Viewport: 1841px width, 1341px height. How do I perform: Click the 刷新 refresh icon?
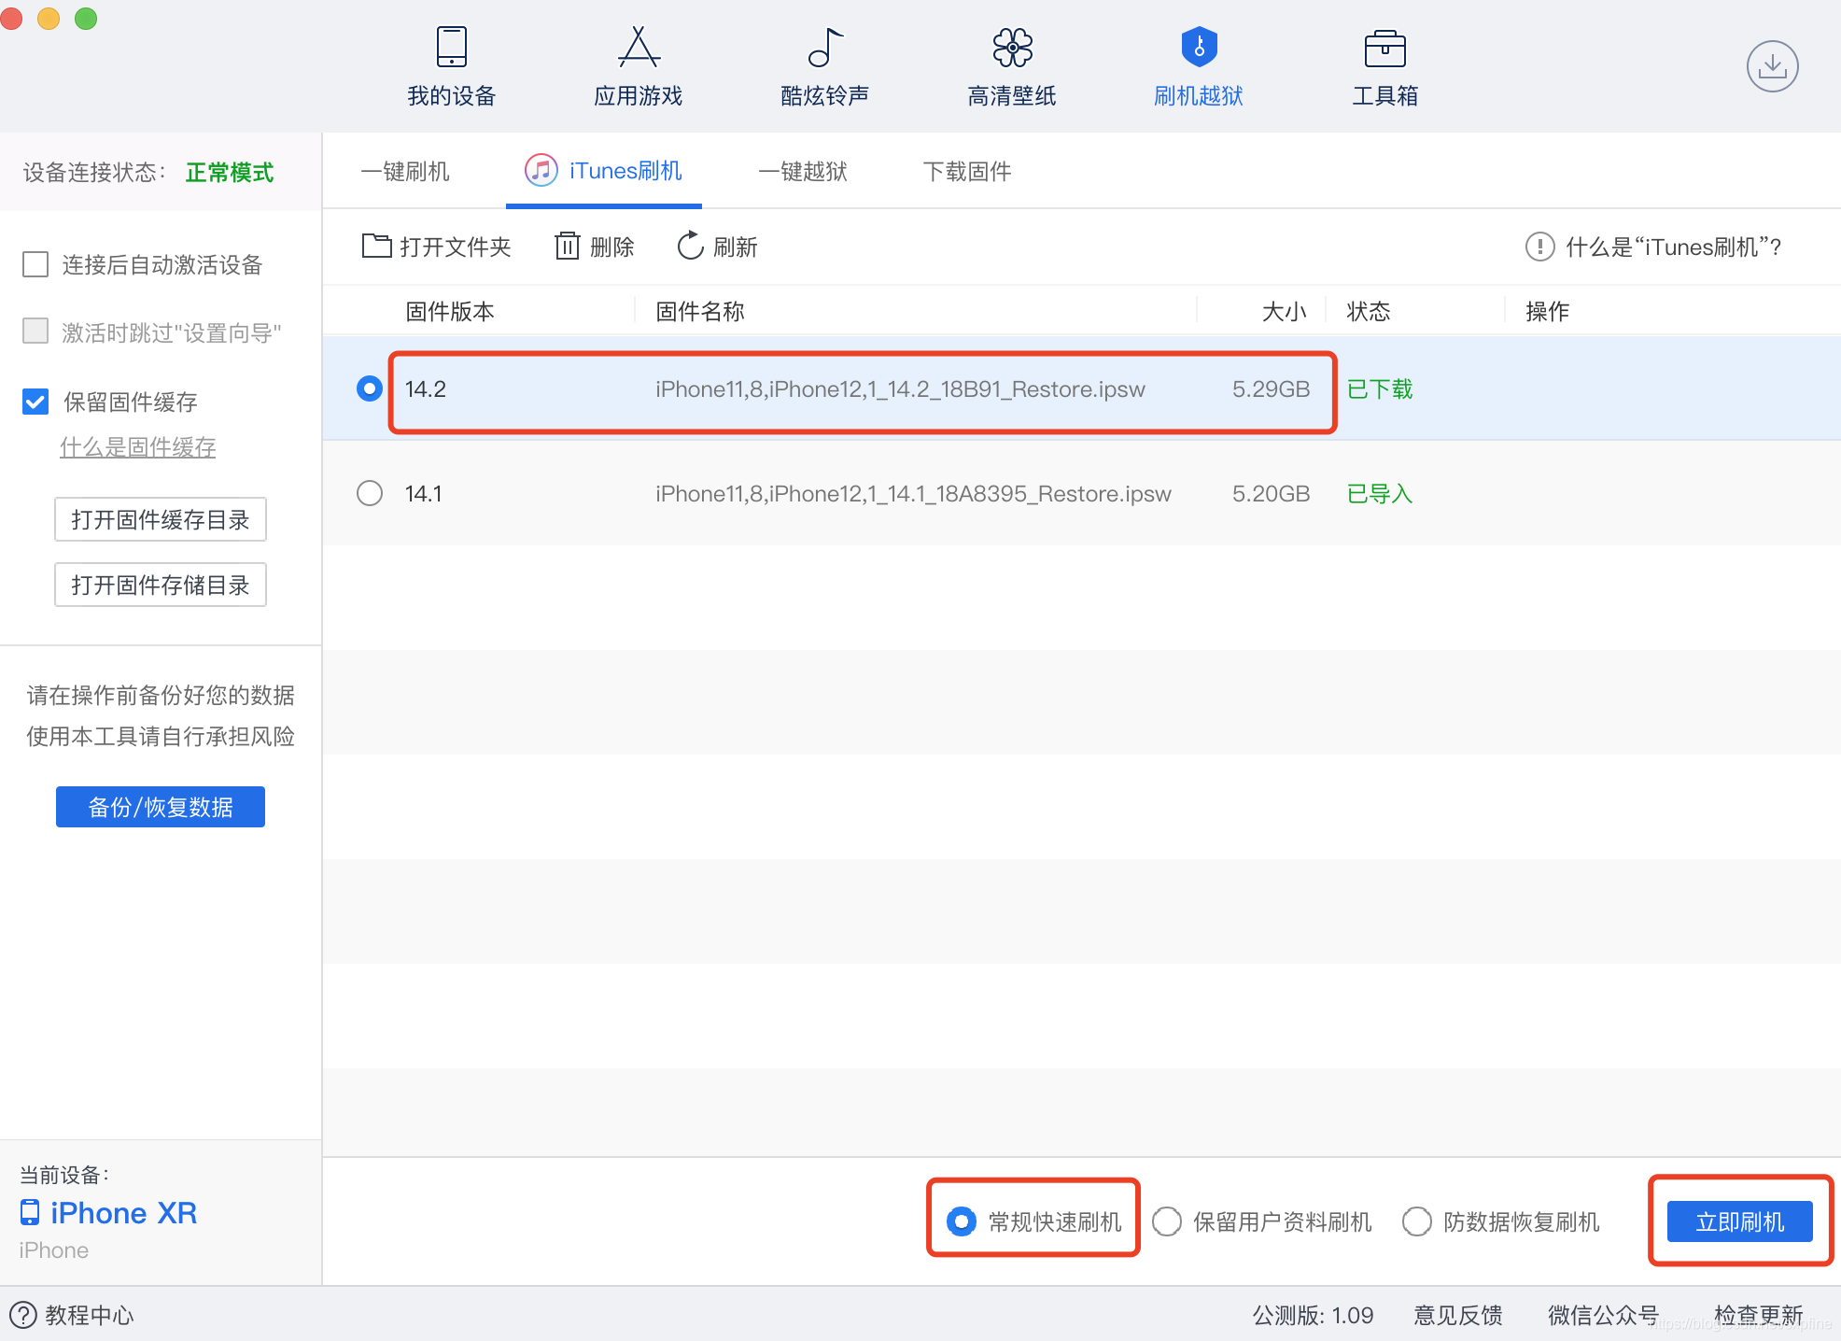[x=690, y=247]
